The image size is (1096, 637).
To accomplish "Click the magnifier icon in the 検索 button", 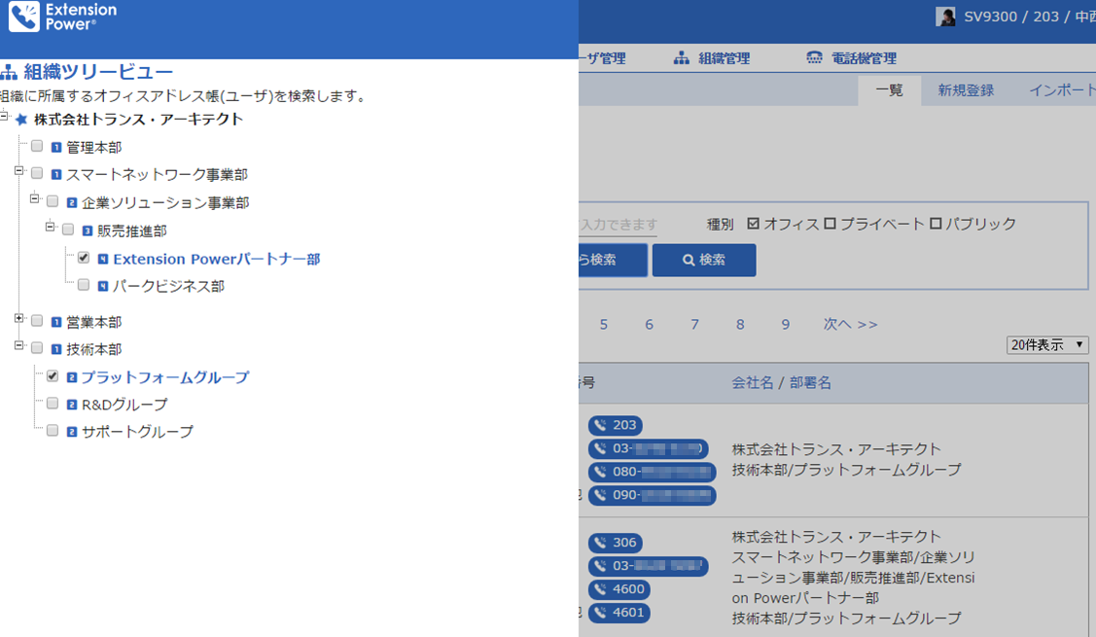I will pos(689,260).
